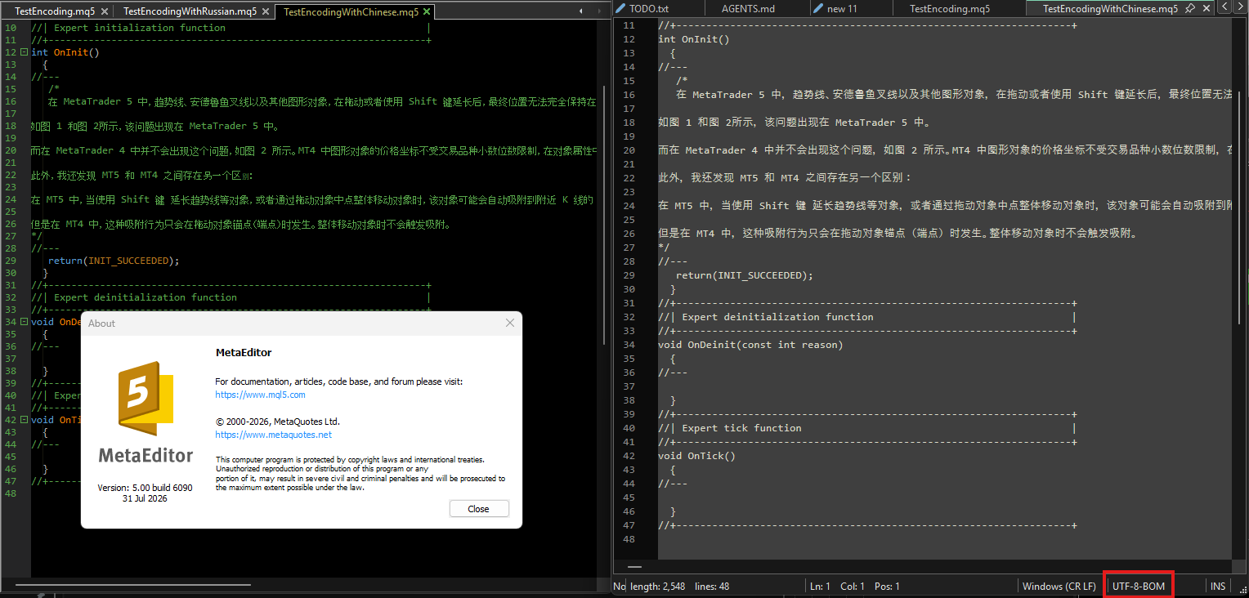Click int OnInit() line in Notepad++
Image resolution: width=1249 pixels, height=598 pixels.
click(x=693, y=38)
